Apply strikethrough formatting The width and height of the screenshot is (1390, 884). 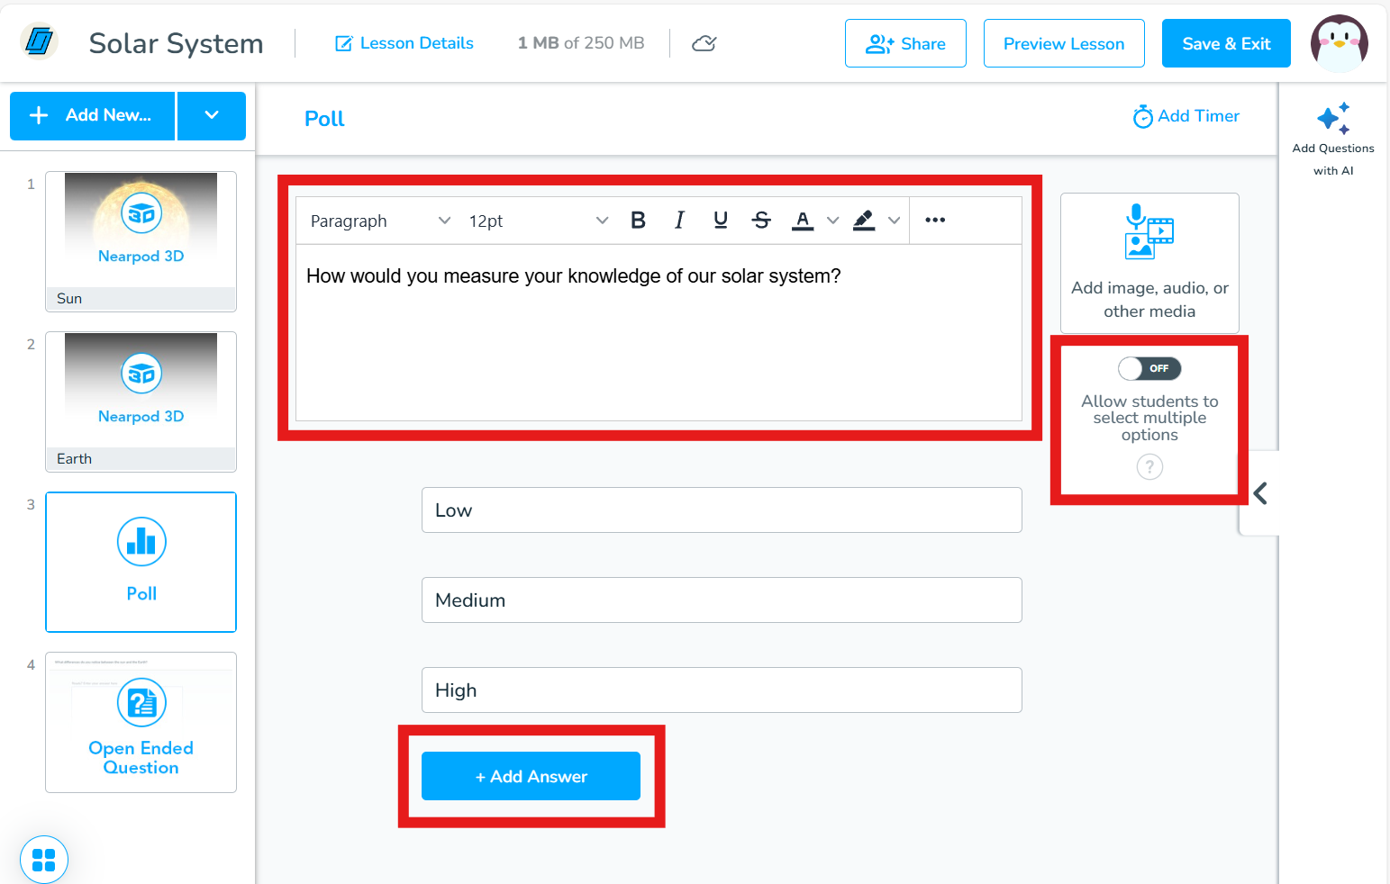point(761,221)
